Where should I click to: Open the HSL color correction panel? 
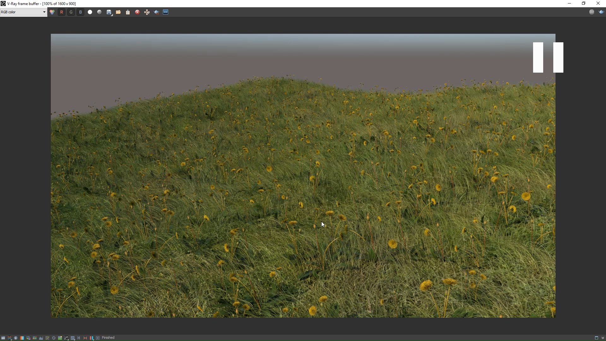coord(28,338)
